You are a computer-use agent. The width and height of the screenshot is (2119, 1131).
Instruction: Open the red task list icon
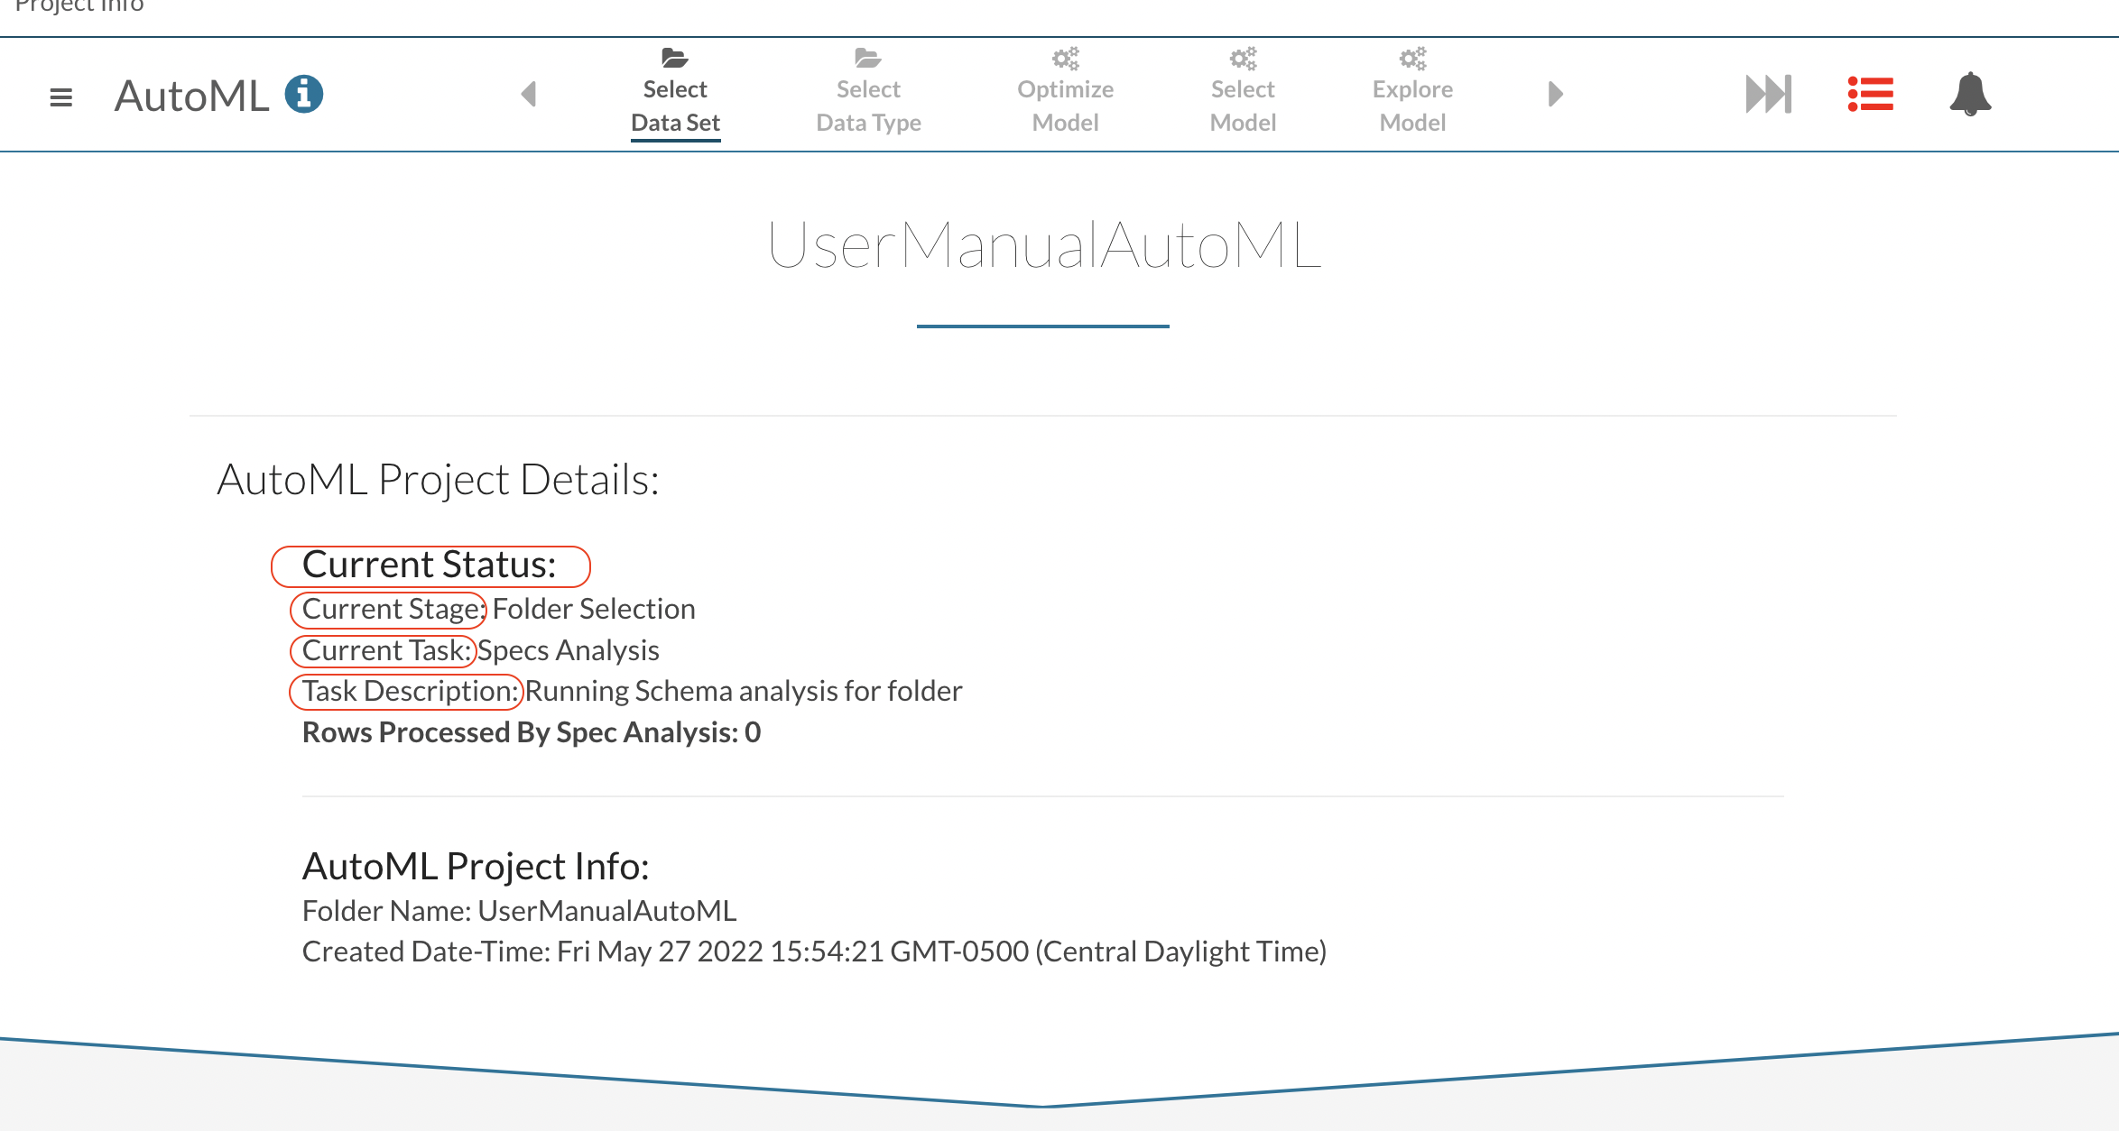1870,94
